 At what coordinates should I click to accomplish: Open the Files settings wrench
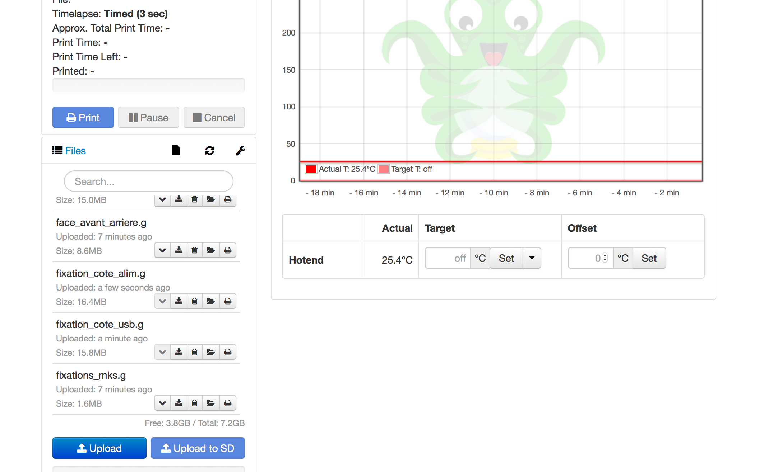coord(240,151)
